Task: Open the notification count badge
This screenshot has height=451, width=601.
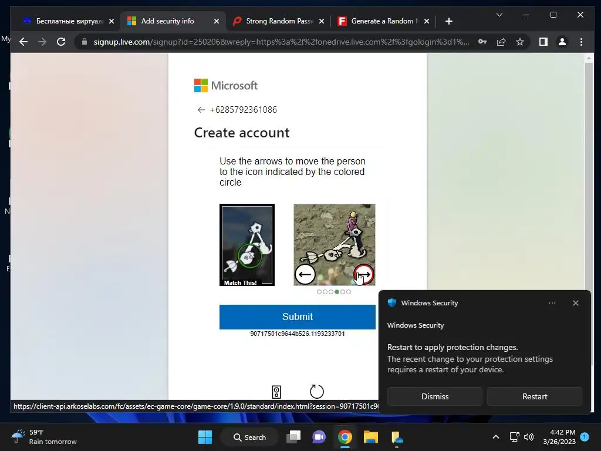Action: tap(585, 436)
